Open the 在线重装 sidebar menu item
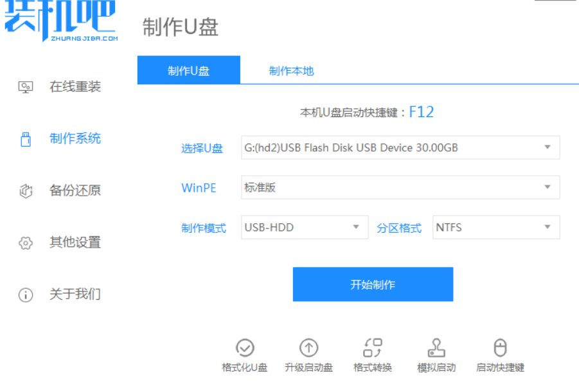 (x=75, y=87)
